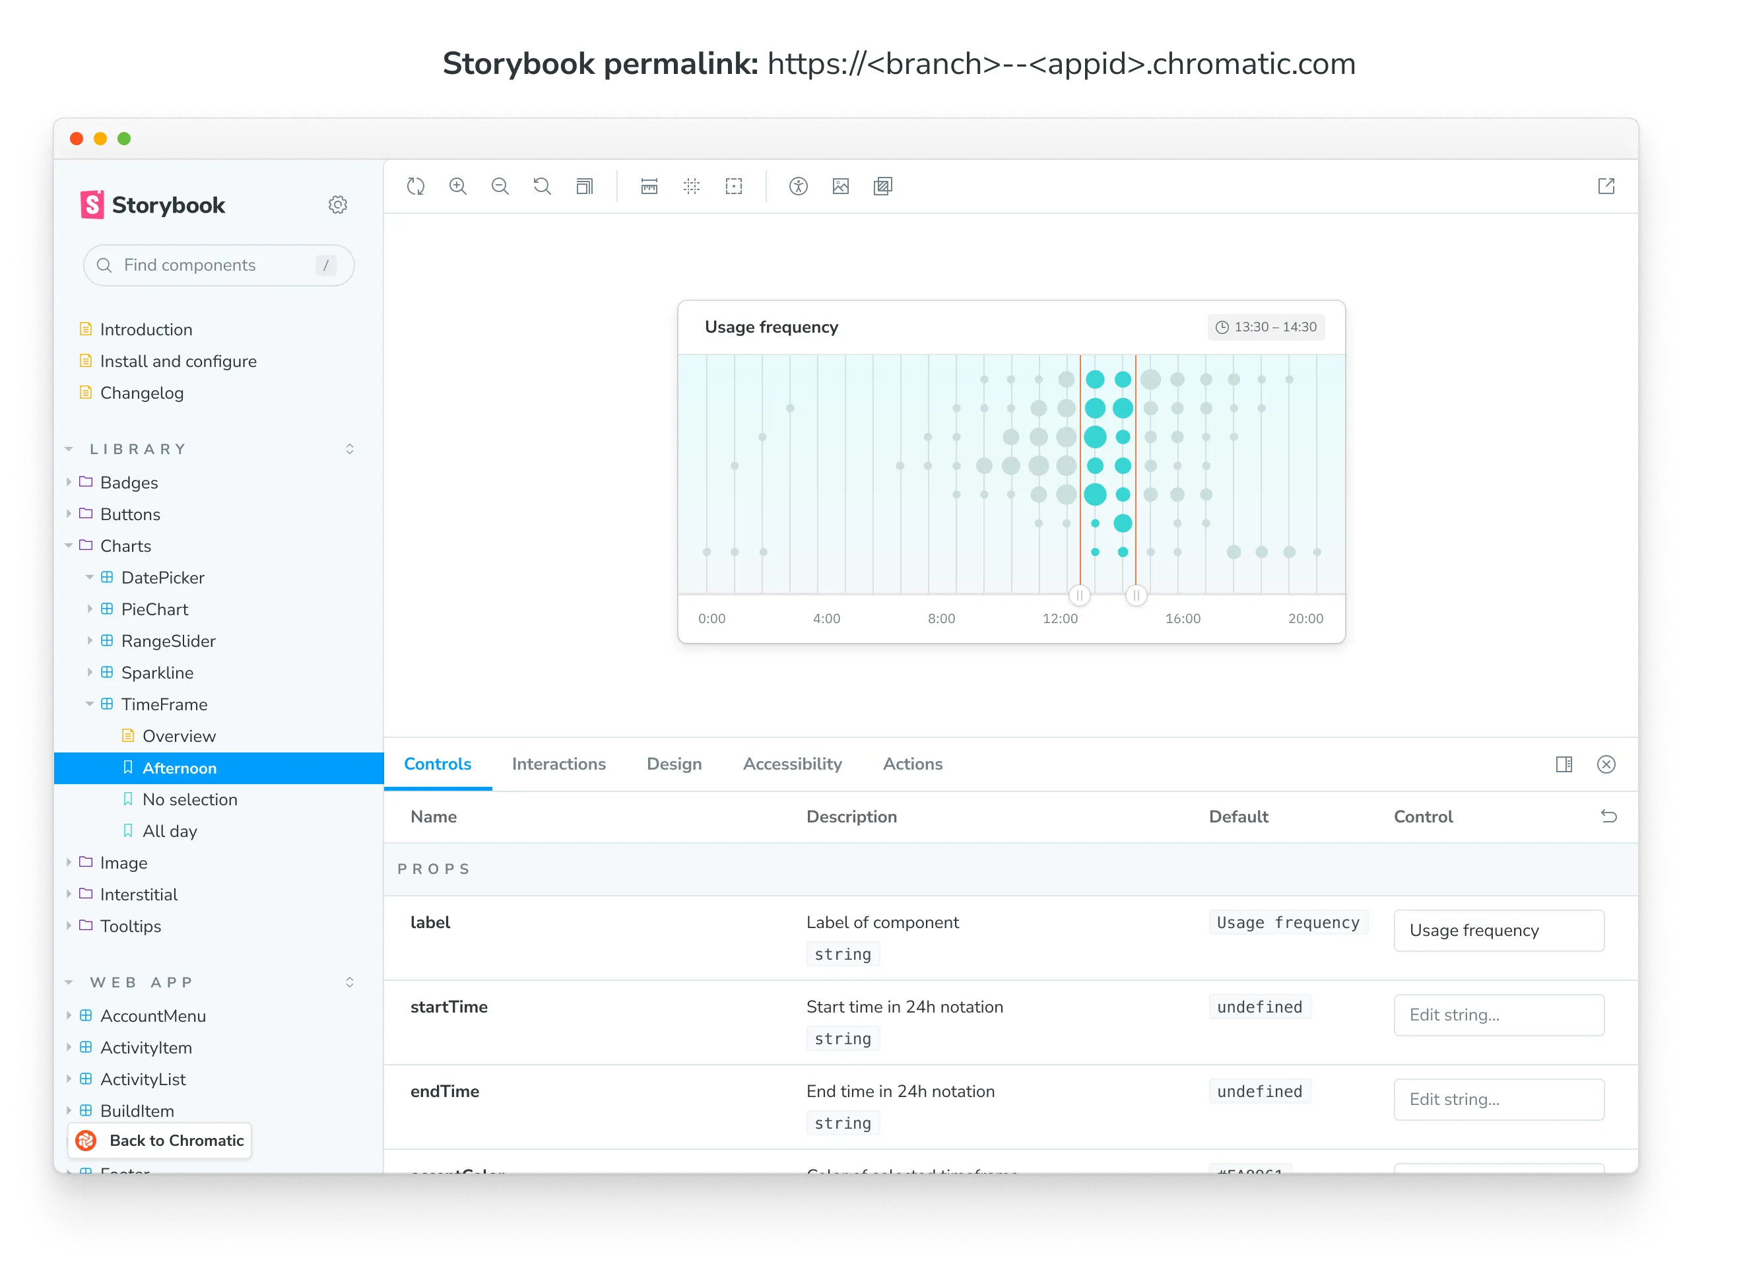The height and width of the screenshot is (1266, 1745).
Task: Enable the measure tool
Action: 649,186
